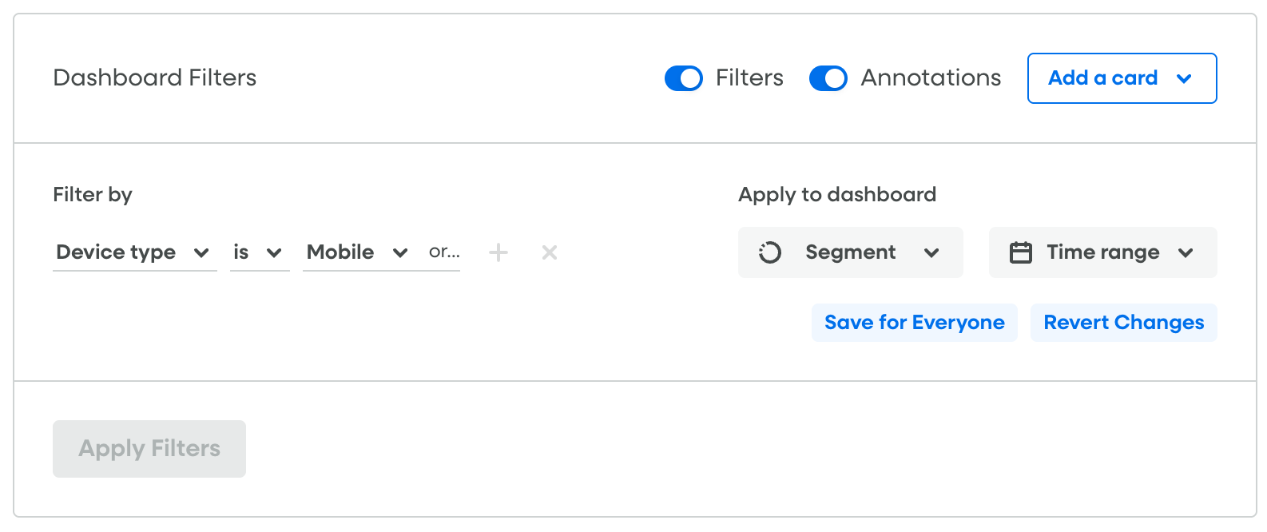Screen dimensions: 1267x532
Task: Open the Time range selector
Action: (x=1102, y=252)
